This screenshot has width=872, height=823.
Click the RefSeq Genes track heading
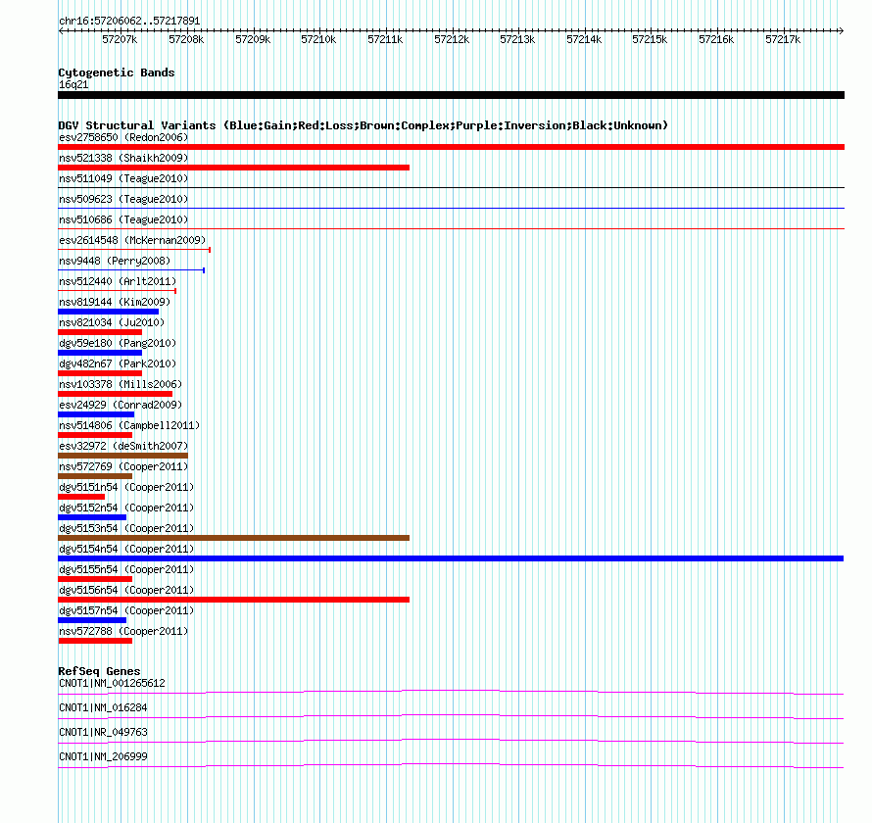click(x=99, y=671)
